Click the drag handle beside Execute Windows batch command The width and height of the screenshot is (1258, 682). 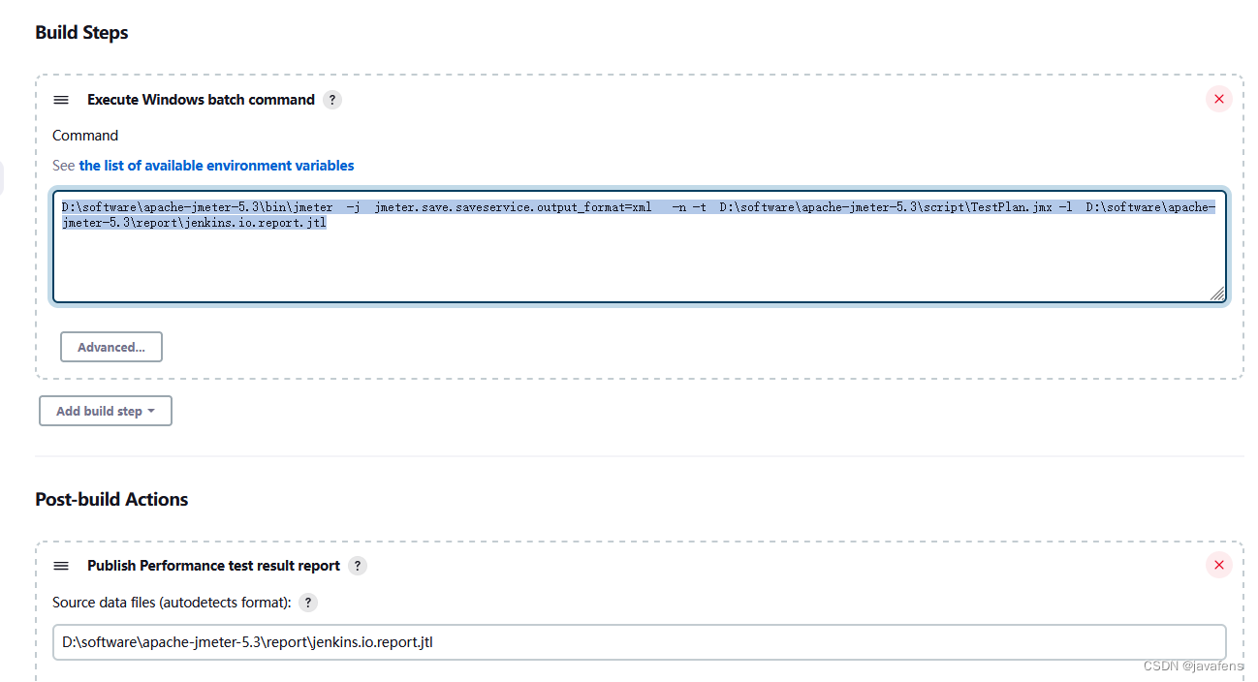click(61, 99)
